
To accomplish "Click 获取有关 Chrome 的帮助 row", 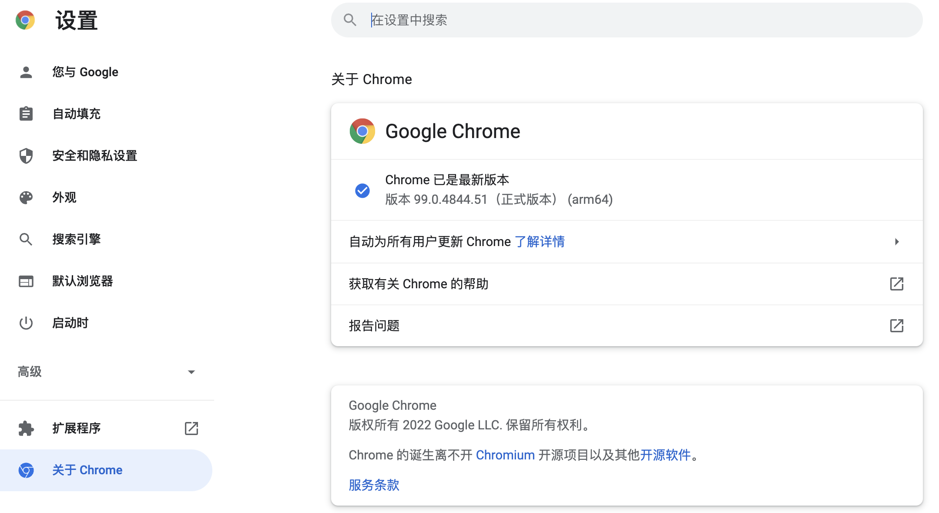I will click(627, 284).
